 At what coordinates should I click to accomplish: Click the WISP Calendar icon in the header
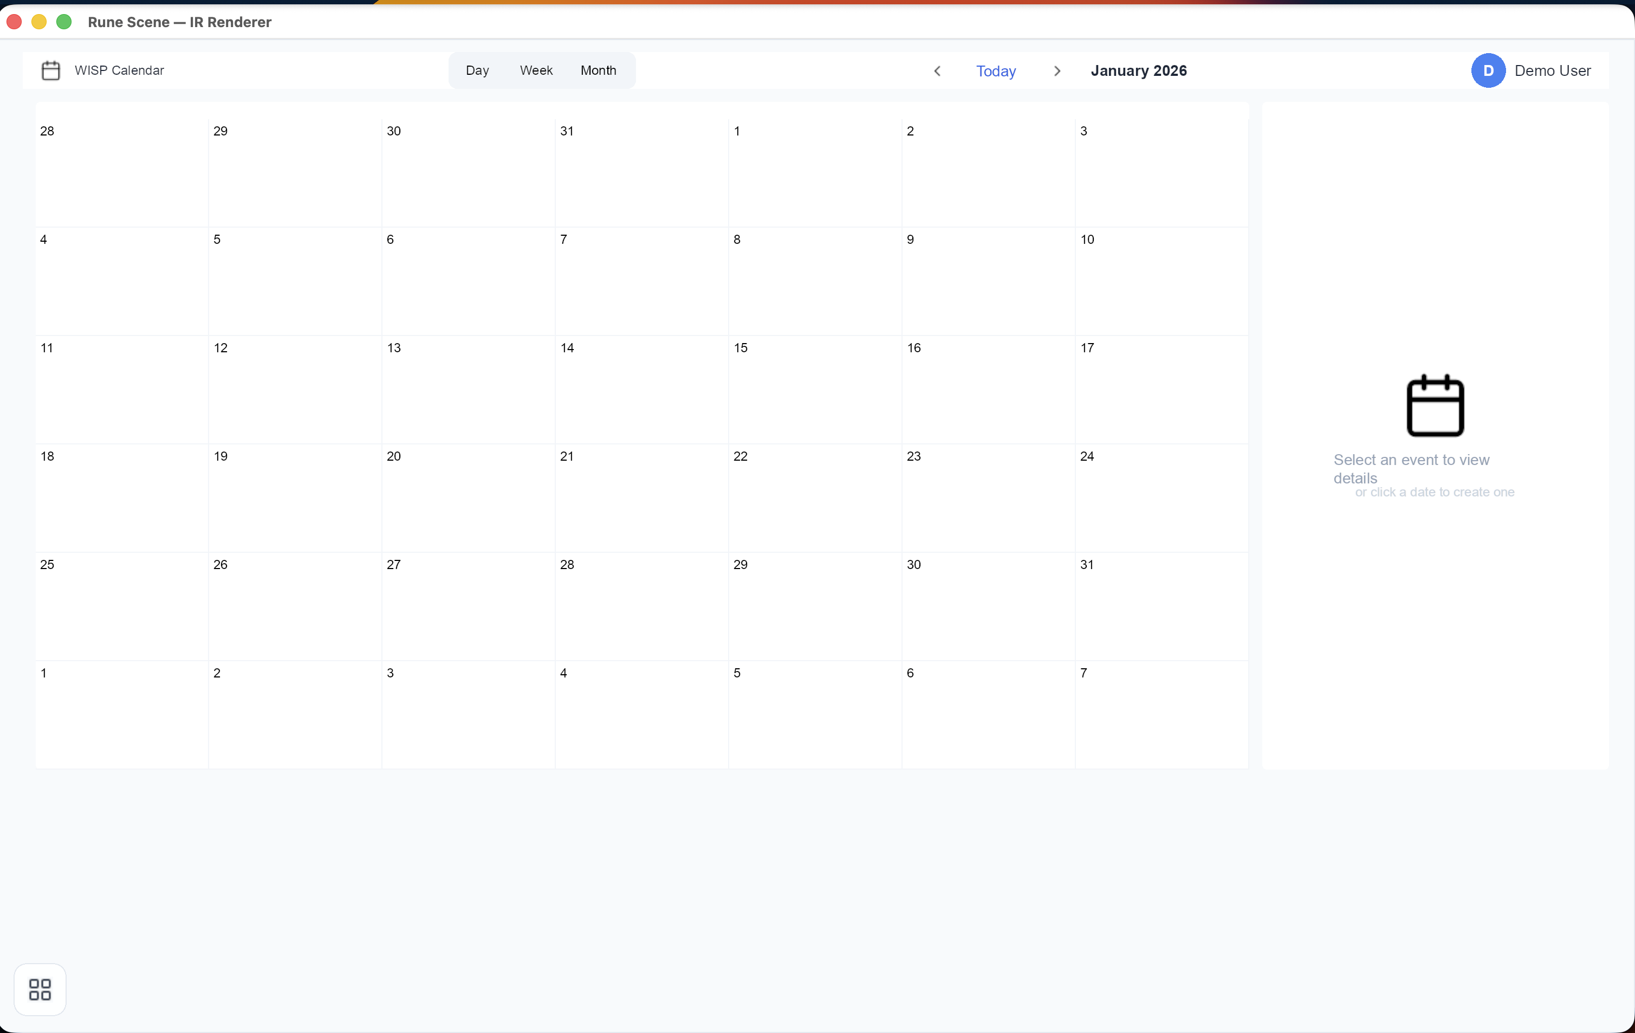[x=50, y=70]
